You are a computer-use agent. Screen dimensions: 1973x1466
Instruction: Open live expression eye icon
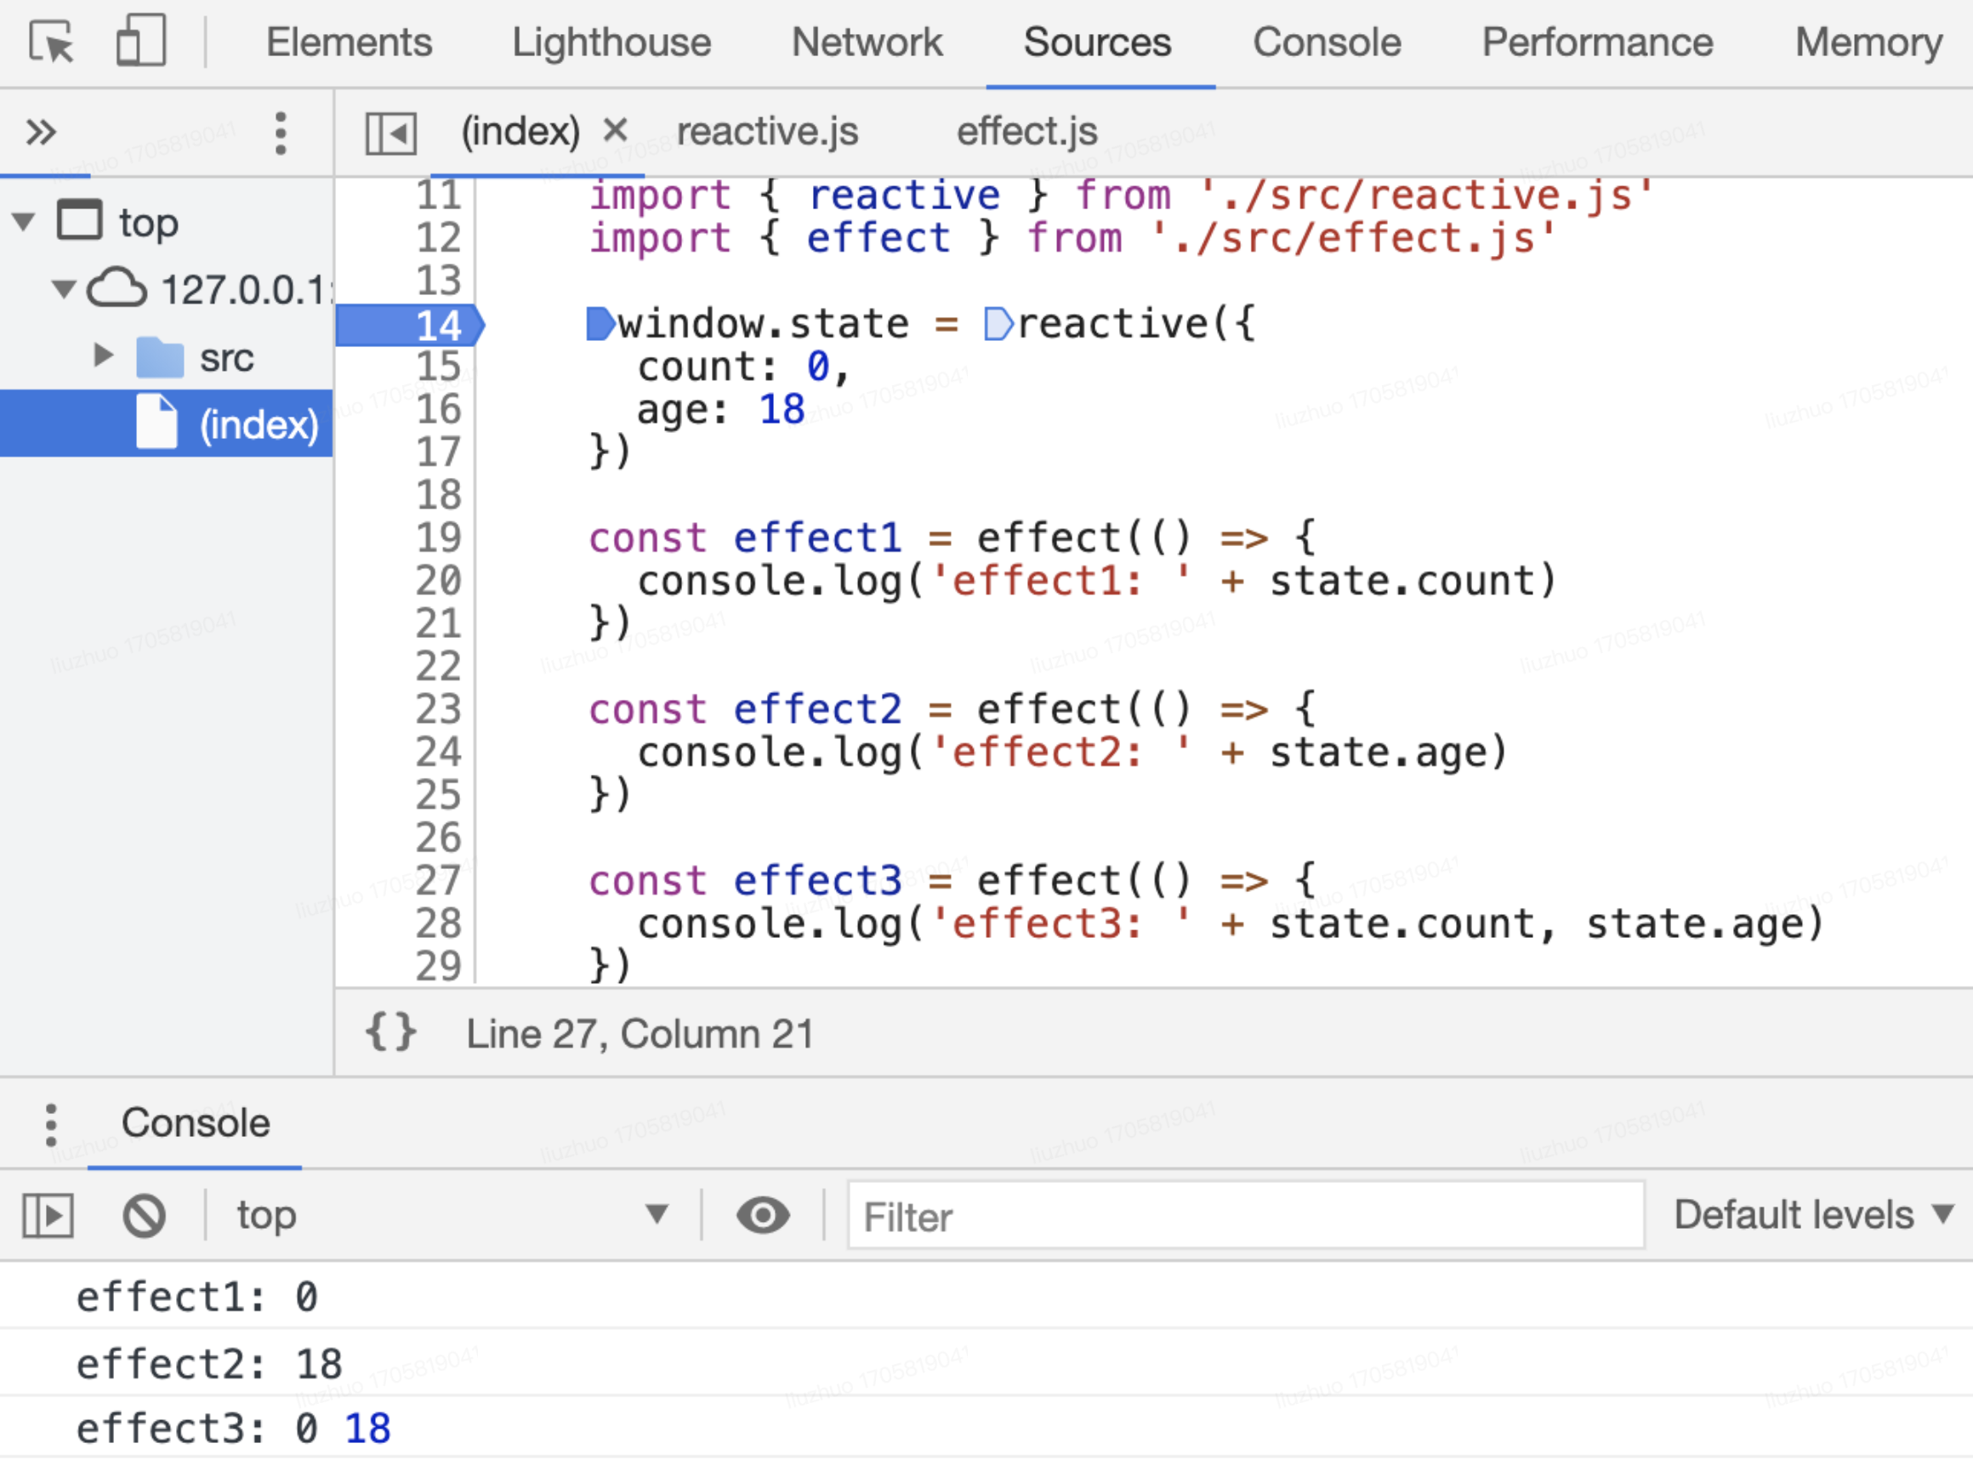(x=762, y=1215)
